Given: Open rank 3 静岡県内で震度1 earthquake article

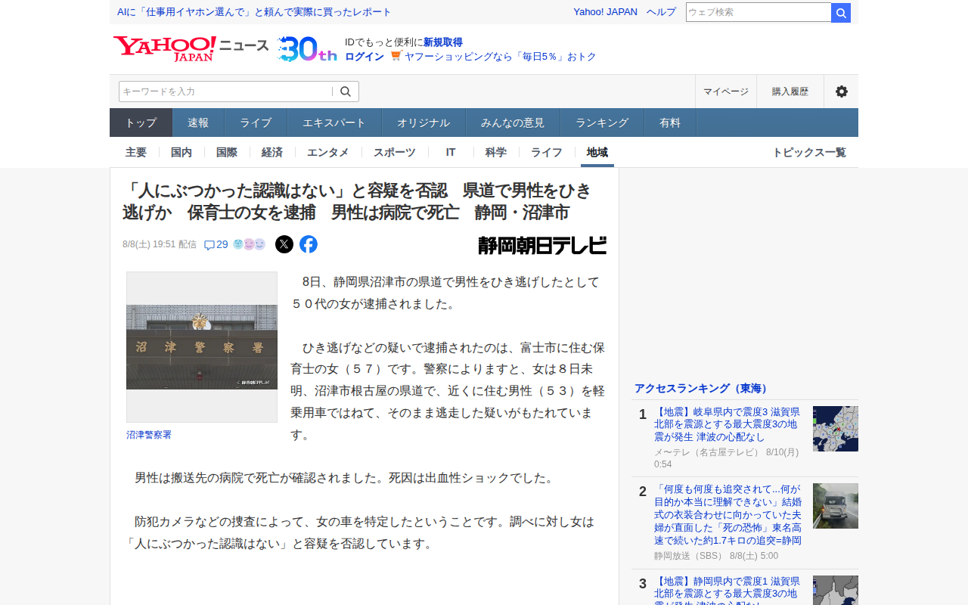Looking at the screenshot, I should [728, 590].
